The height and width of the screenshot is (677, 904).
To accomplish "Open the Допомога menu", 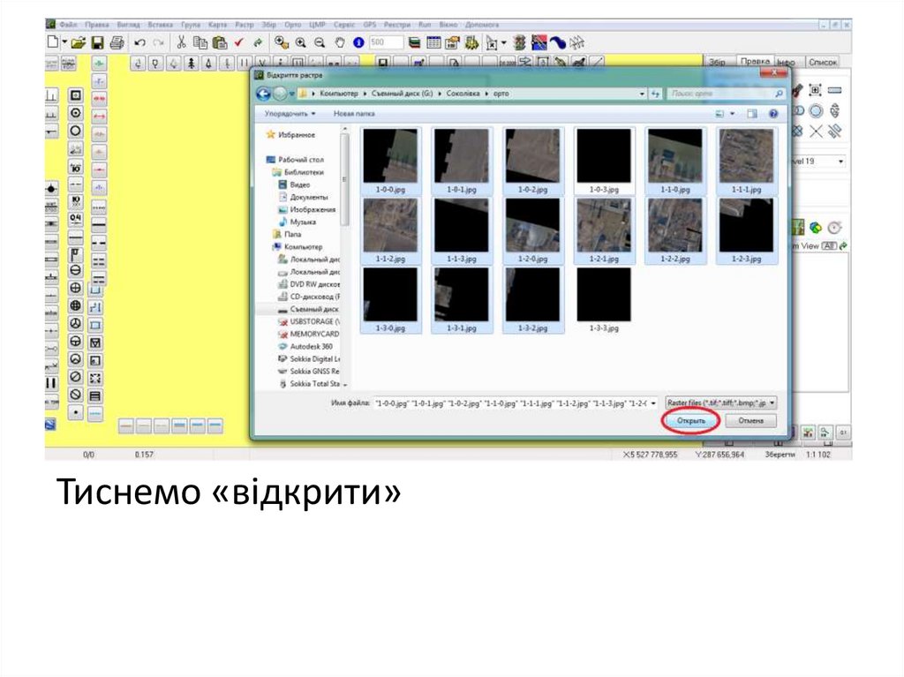I will [x=482, y=25].
